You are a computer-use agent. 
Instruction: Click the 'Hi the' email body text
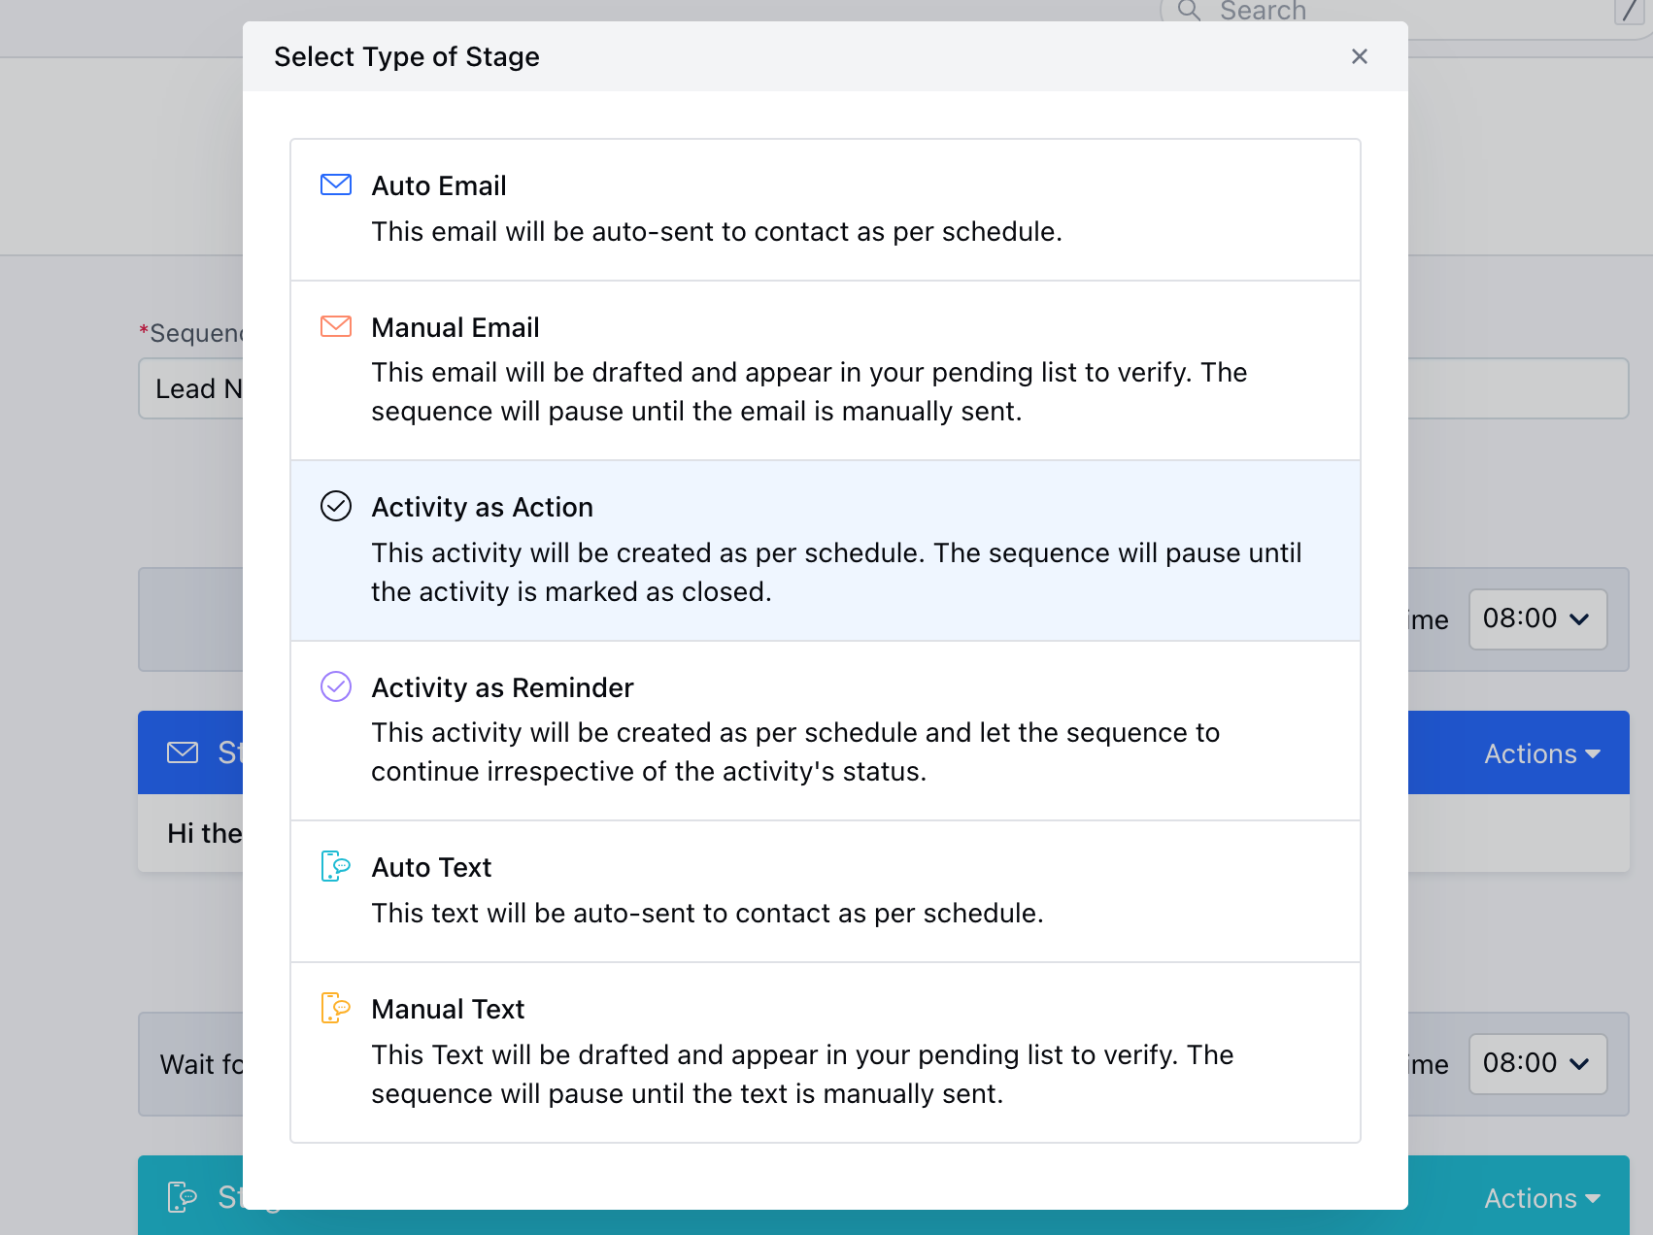click(204, 833)
